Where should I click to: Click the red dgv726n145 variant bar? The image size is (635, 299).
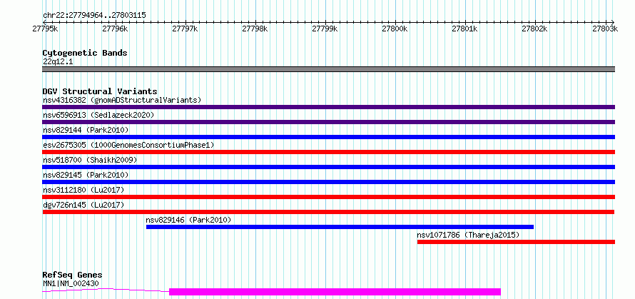tap(328, 212)
